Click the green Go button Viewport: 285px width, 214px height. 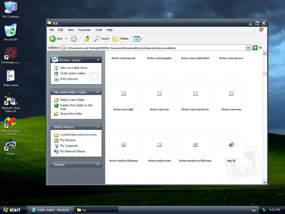pos(257,48)
